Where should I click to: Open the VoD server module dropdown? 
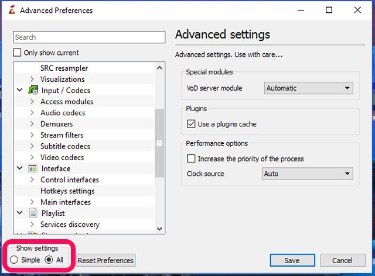pos(308,88)
